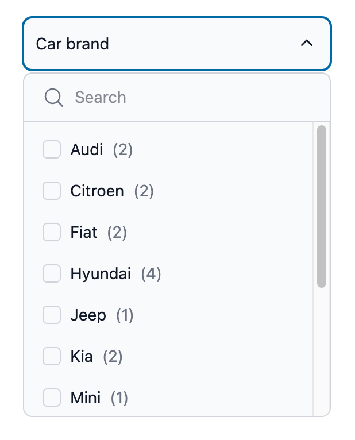Select the Hyundai checkbox
355x440 pixels.
[x=52, y=274]
